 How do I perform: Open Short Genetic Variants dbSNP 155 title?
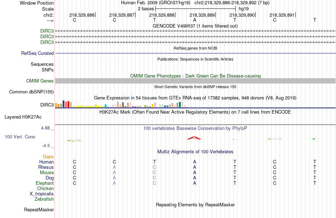coord(195,87)
